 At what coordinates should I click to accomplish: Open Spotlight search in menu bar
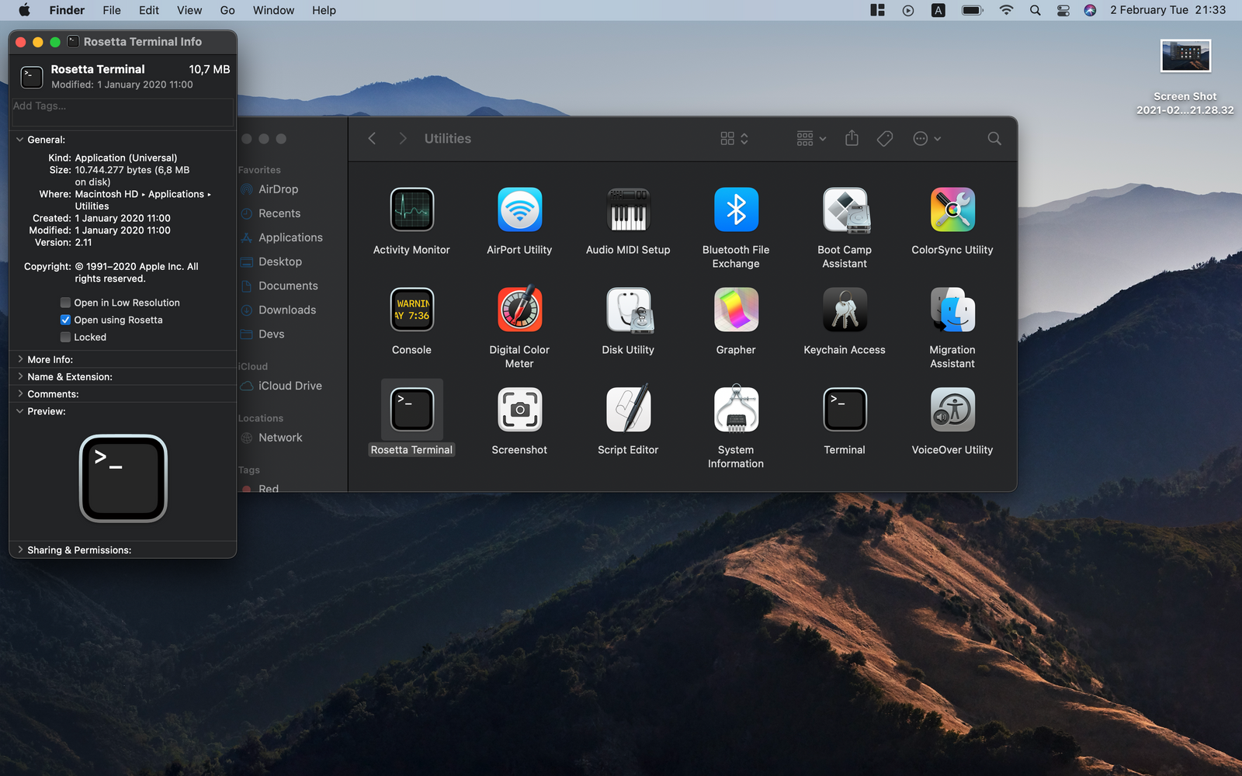click(x=1036, y=10)
